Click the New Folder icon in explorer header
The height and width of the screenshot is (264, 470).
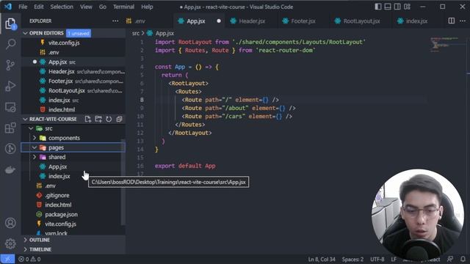(x=98, y=119)
